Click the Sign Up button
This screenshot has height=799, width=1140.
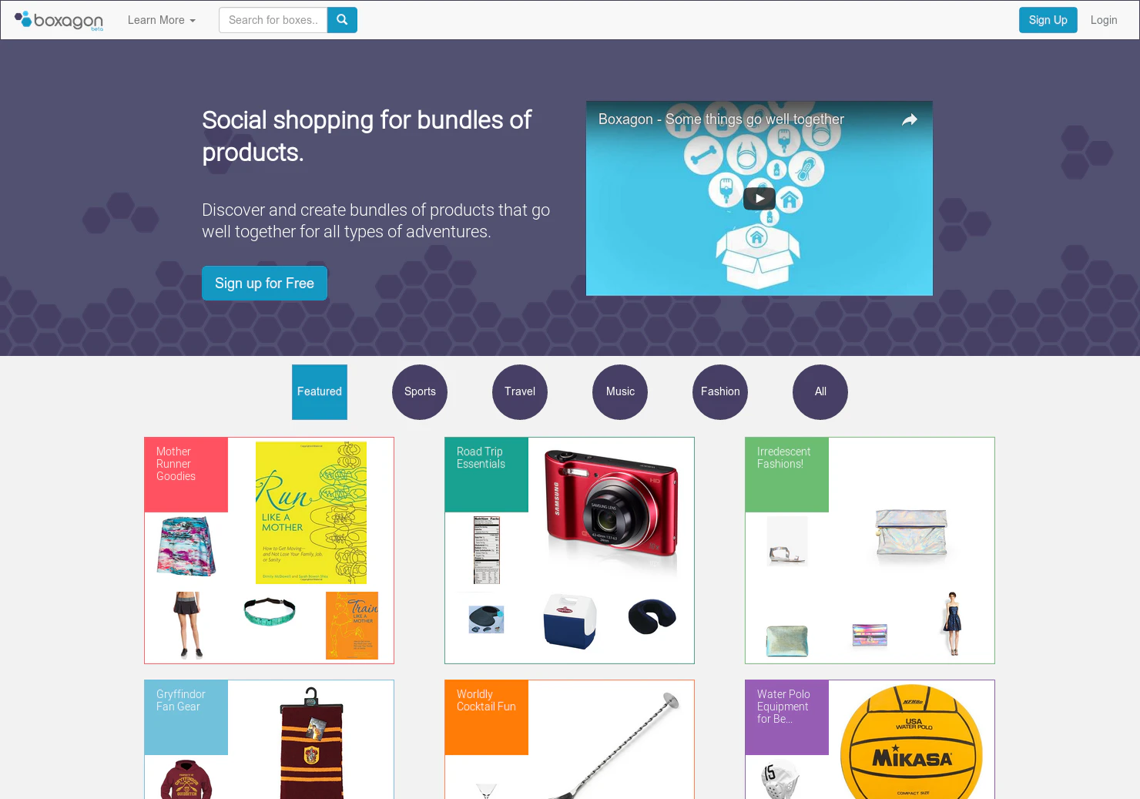pyautogui.click(x=1048, y=20)
